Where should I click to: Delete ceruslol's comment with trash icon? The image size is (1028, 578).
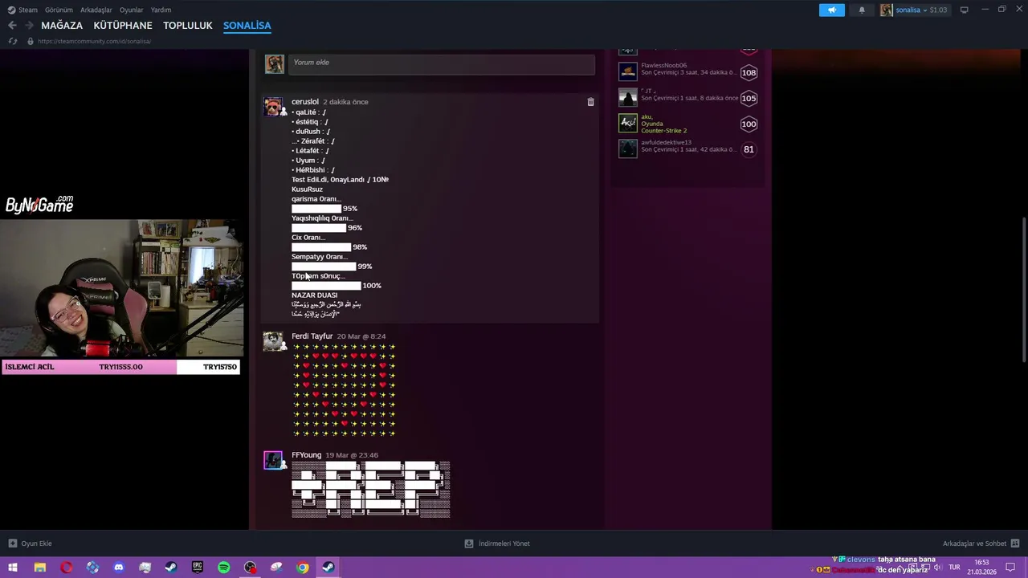[590, 102]
